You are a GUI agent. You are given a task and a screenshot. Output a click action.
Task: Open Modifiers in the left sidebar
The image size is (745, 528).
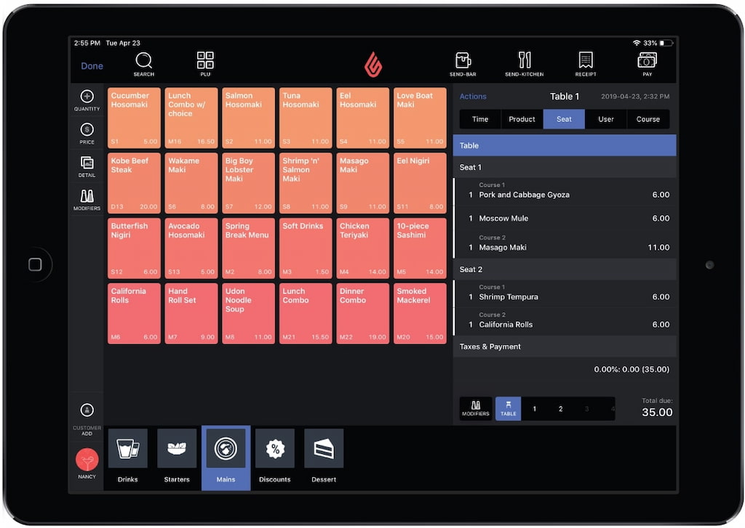87,200
